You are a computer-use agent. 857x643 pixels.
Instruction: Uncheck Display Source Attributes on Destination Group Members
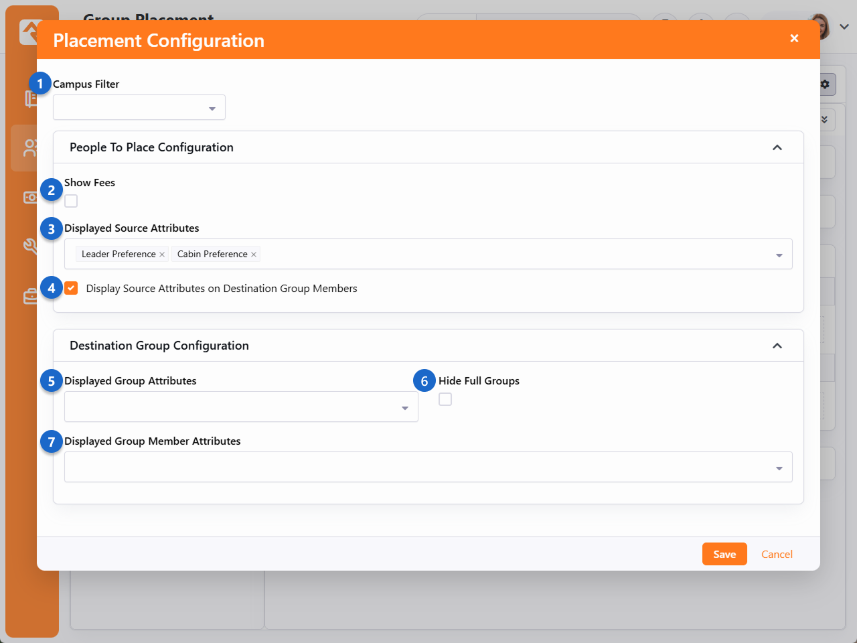72,289
